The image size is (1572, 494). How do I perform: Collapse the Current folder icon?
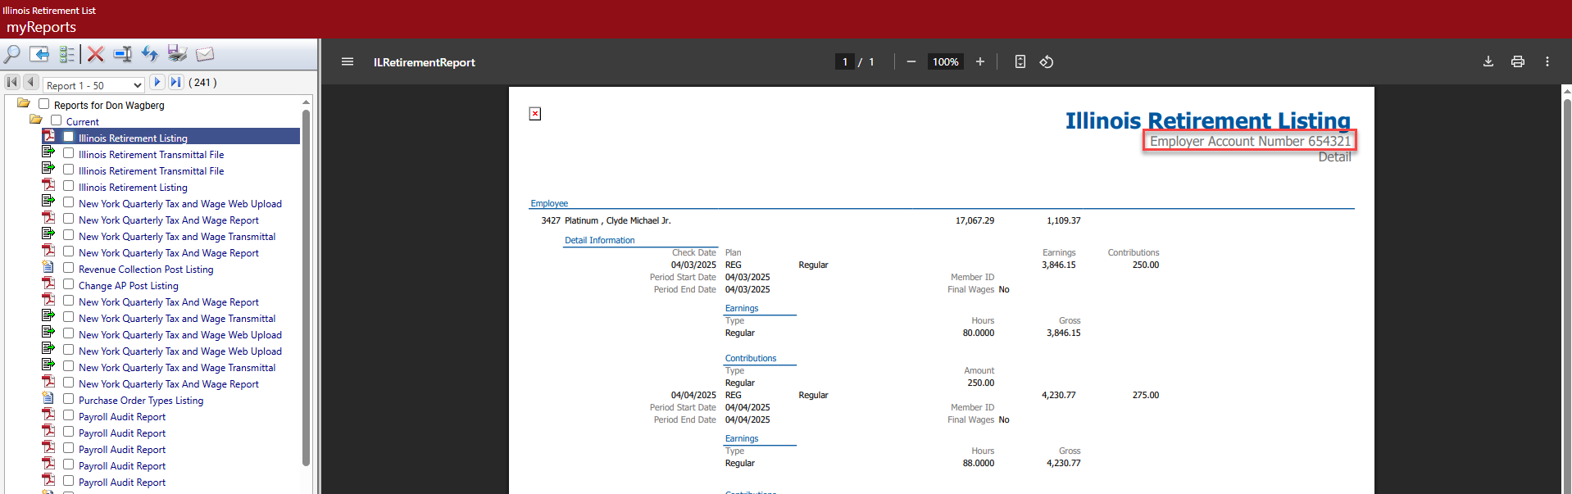click(36, 120)
